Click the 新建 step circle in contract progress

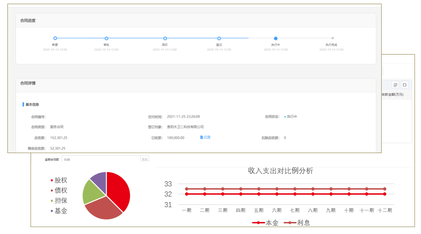(55, 38)
